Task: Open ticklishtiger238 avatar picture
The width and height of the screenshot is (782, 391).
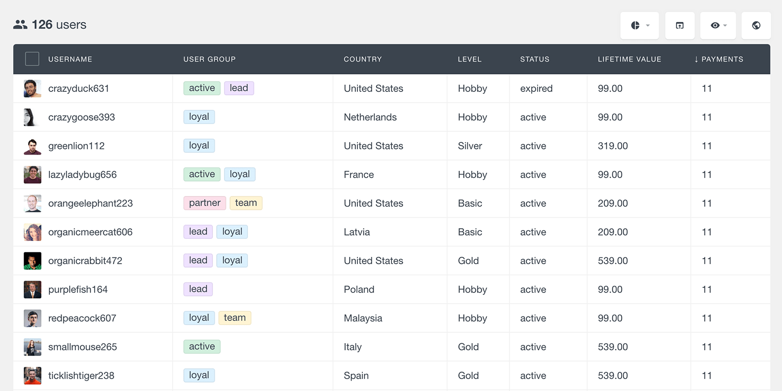Action: click(33, 375)
